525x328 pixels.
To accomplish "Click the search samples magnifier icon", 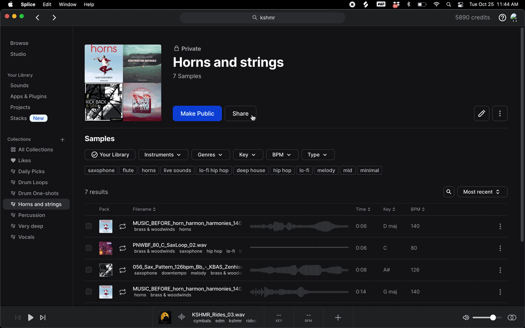I will click(x=449, y=192).
